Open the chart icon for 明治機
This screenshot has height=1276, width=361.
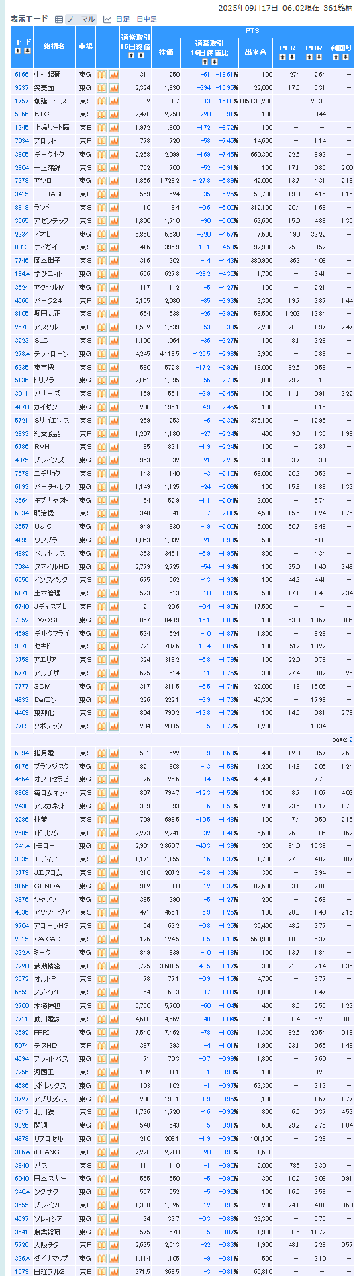[x=113, y=513]
